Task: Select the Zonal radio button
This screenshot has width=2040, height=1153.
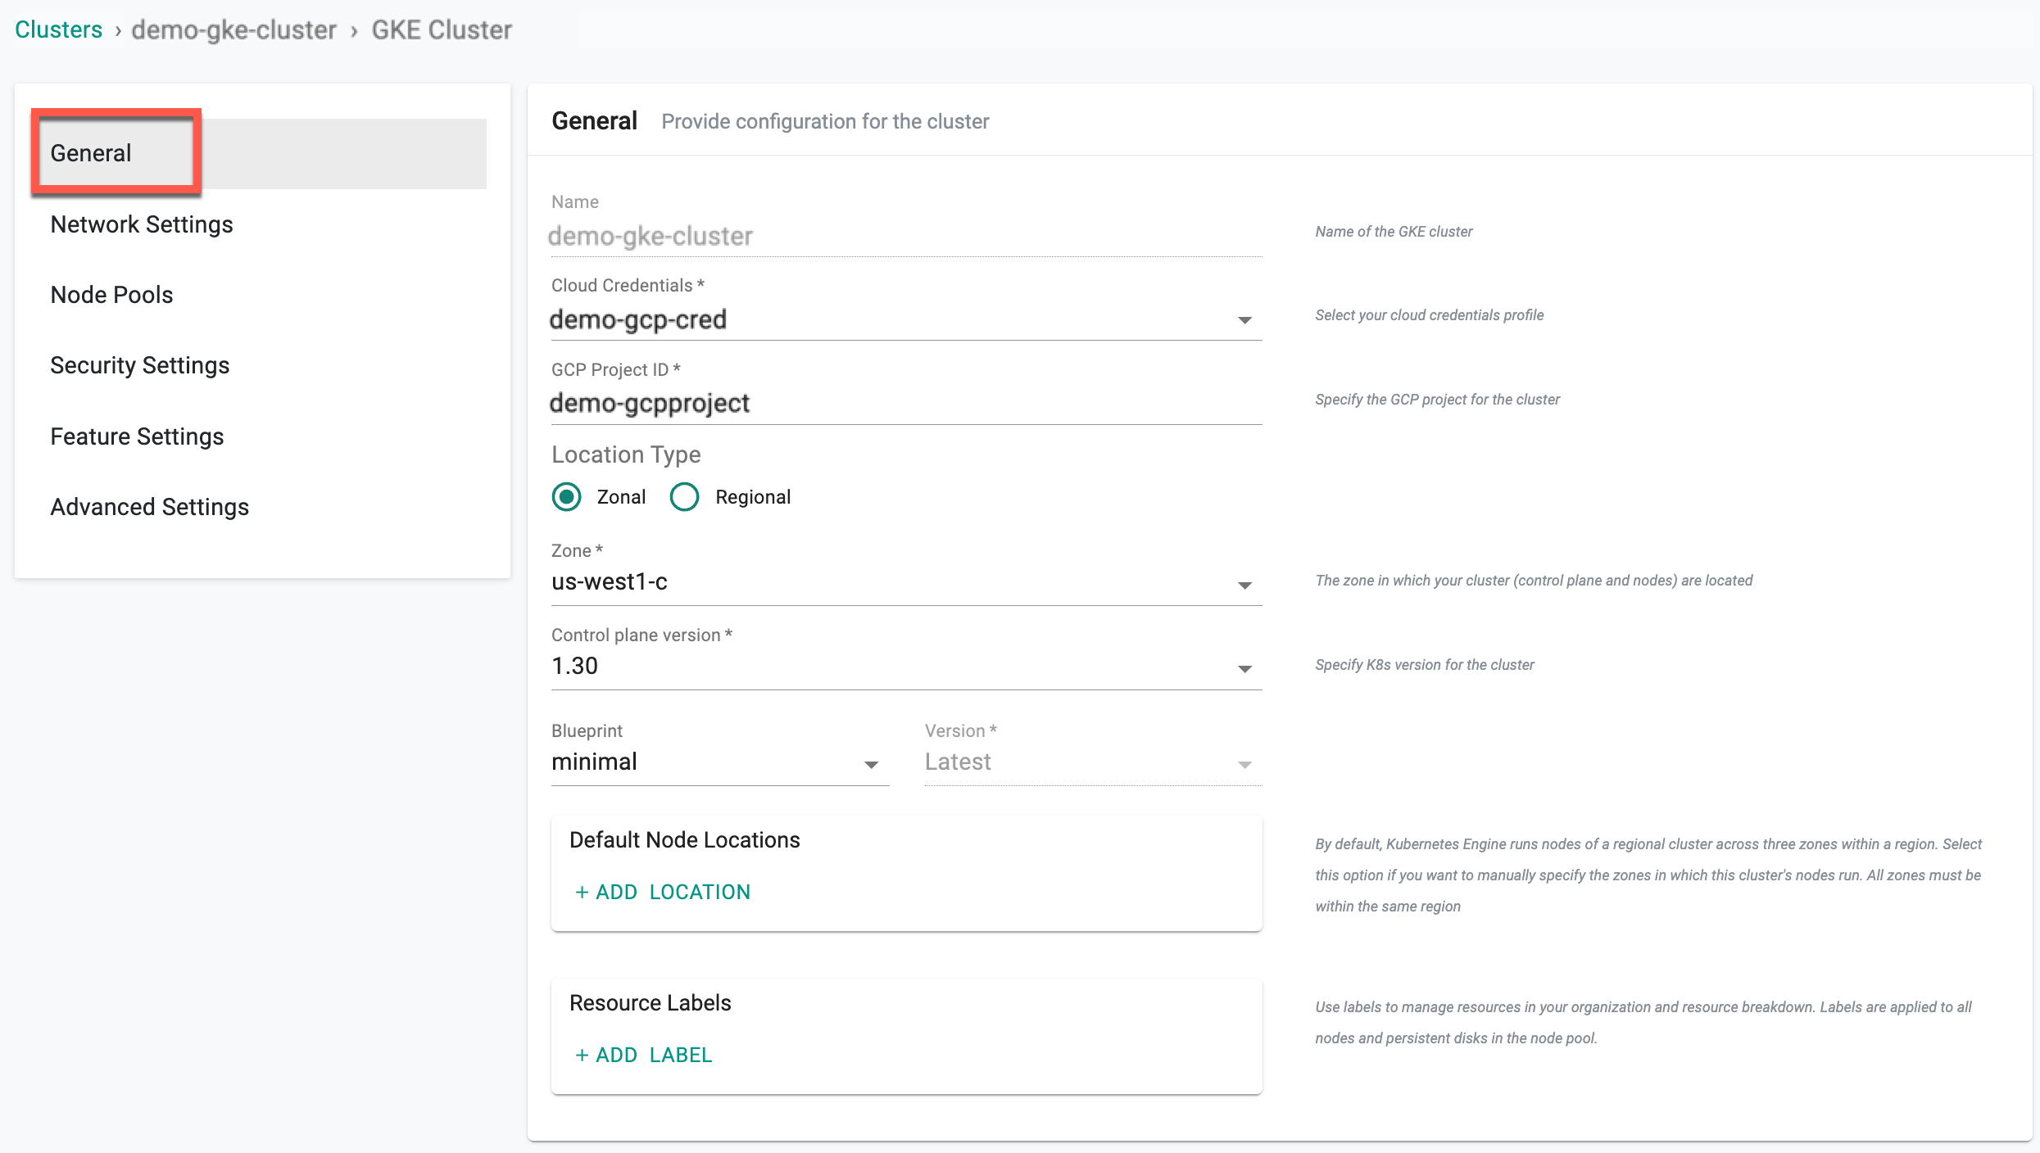Action: [566, 497]
